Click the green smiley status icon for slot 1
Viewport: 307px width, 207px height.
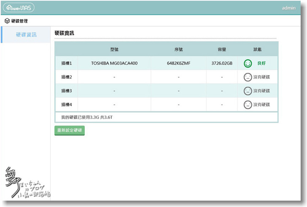pos(248,64)
